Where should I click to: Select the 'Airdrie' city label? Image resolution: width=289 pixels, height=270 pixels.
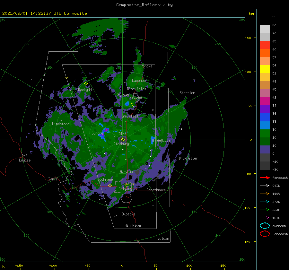[127, 171]
